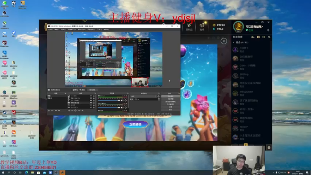Image resolution: width=311 pixels, height=175 pixels.
Task: Toggle lock on 文本 (GDI+) source
Action: [94, 100]
